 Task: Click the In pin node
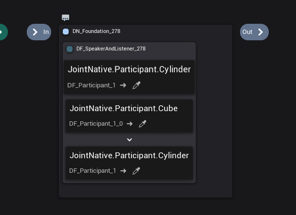[x=39, y=32]
